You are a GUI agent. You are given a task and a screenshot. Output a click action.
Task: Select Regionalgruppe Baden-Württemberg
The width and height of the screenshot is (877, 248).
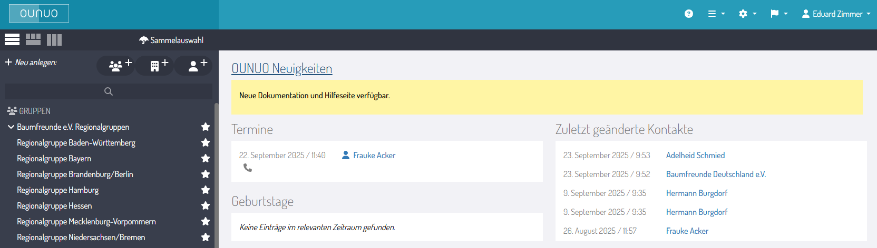click(76, 143)
